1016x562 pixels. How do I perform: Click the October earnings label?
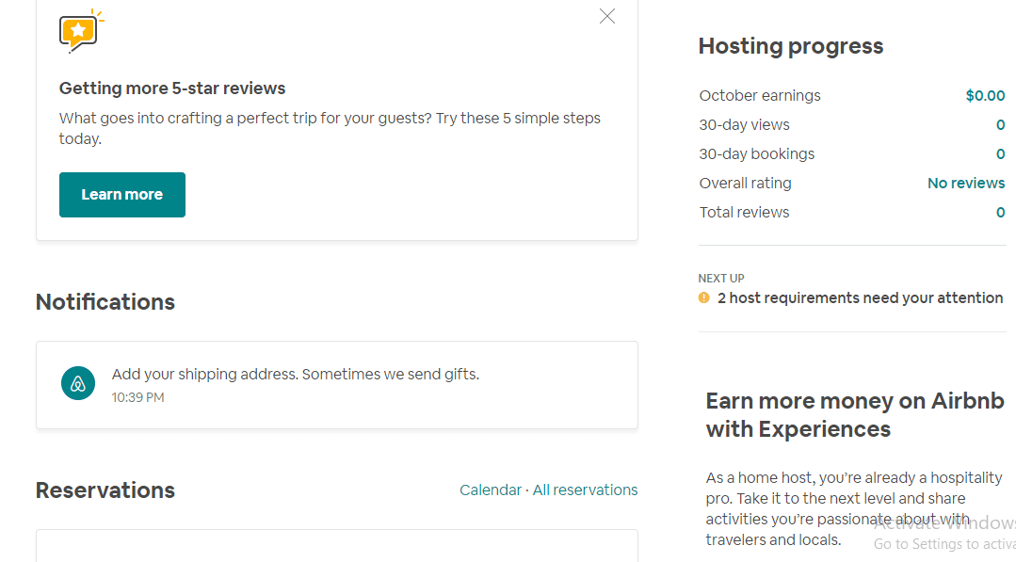(x=759, y=96)
